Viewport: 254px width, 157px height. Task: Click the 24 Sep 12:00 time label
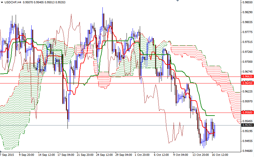pyautogui.click(x=104, y=155)
